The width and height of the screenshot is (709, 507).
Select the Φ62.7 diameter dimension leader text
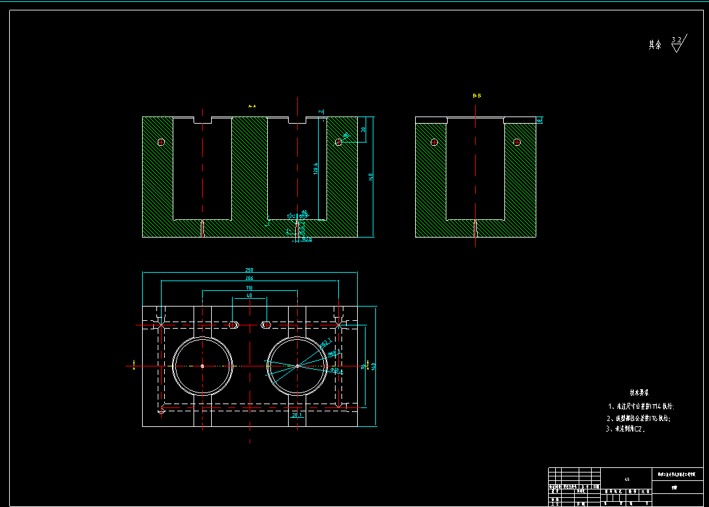326,343
